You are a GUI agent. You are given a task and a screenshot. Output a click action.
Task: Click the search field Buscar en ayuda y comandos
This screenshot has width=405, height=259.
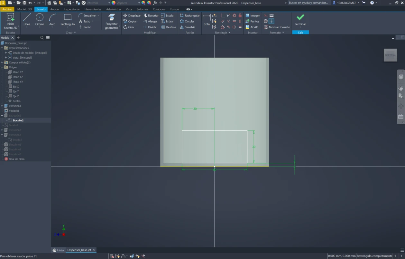pos(308,3)
